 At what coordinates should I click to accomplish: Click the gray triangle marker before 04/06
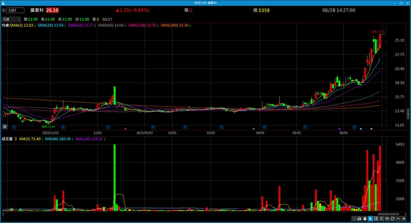point(253,129)
